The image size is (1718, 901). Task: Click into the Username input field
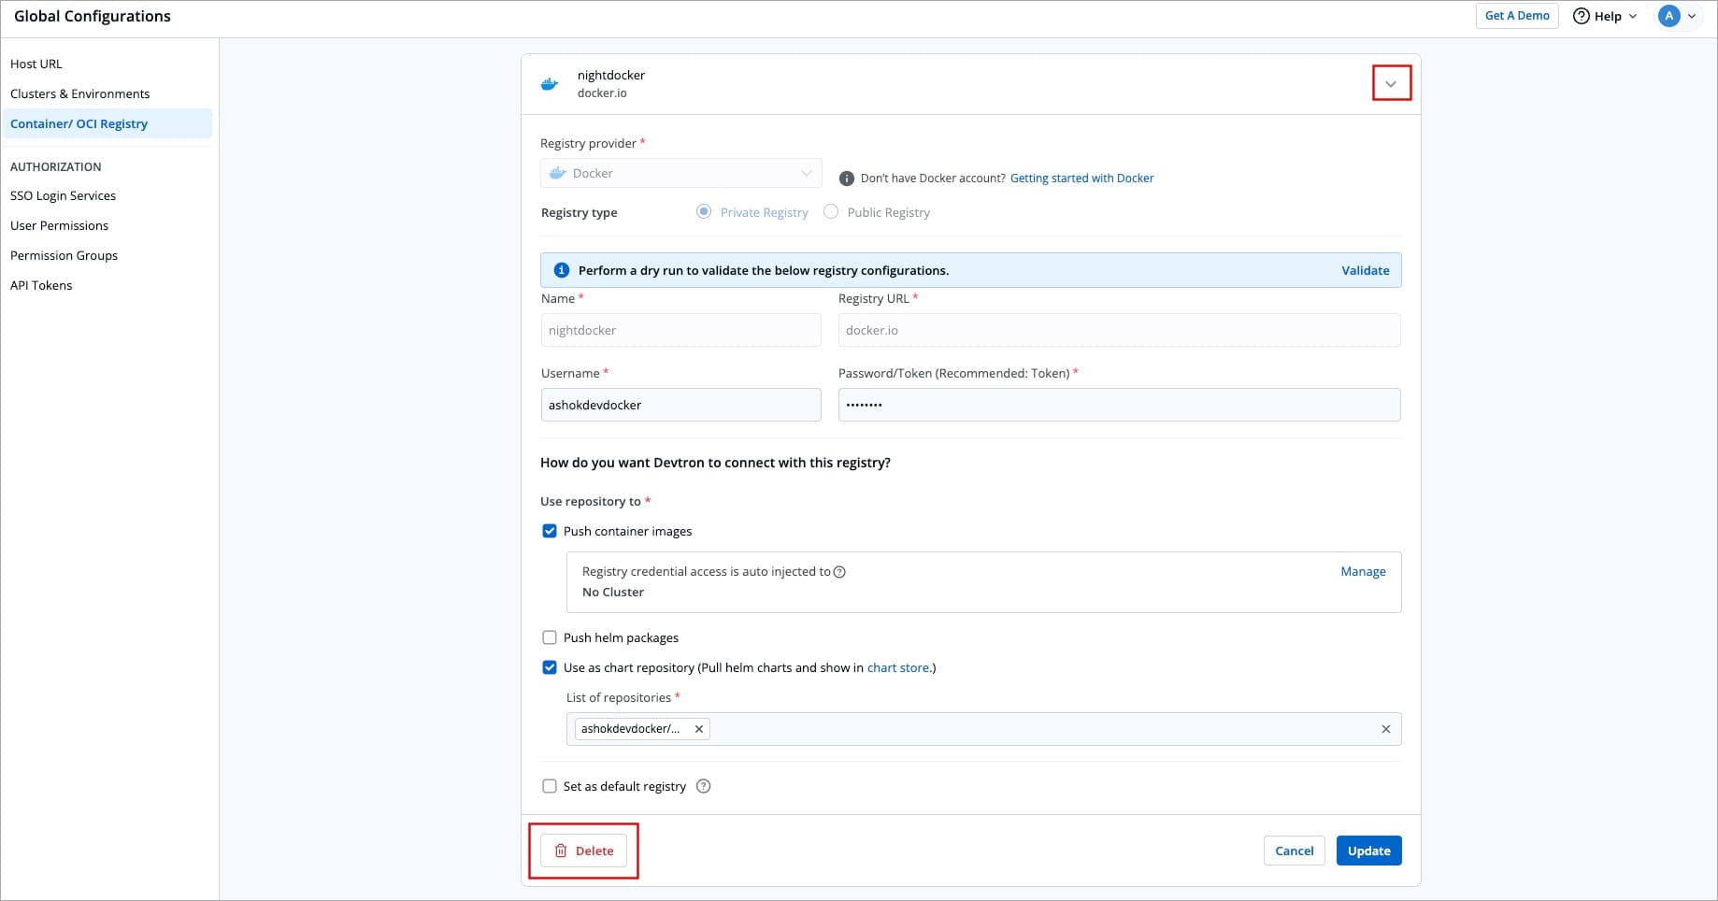click(680, 405)
